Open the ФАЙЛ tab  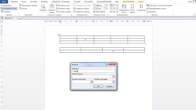coord(4,2)
